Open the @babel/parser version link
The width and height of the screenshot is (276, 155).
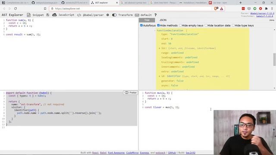coord(262,13)
